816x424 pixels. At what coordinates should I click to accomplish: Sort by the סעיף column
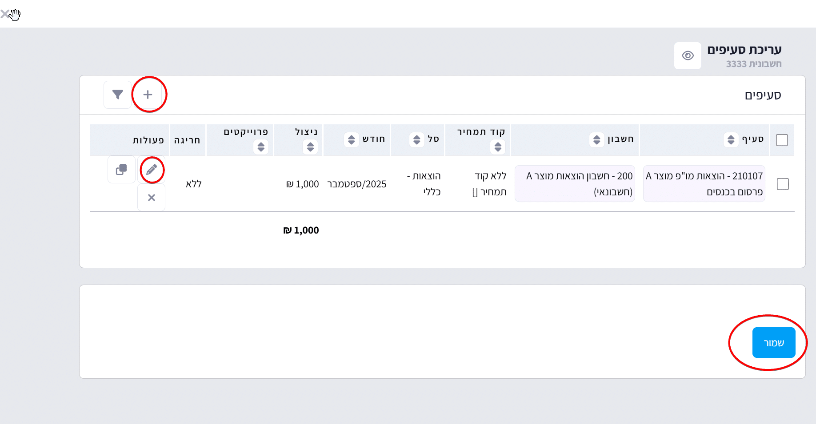pos(731,139)
